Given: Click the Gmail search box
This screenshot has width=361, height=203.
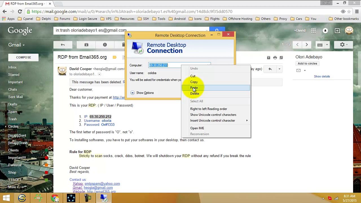Looking at the screenshot, I should [x=131, y=30].
